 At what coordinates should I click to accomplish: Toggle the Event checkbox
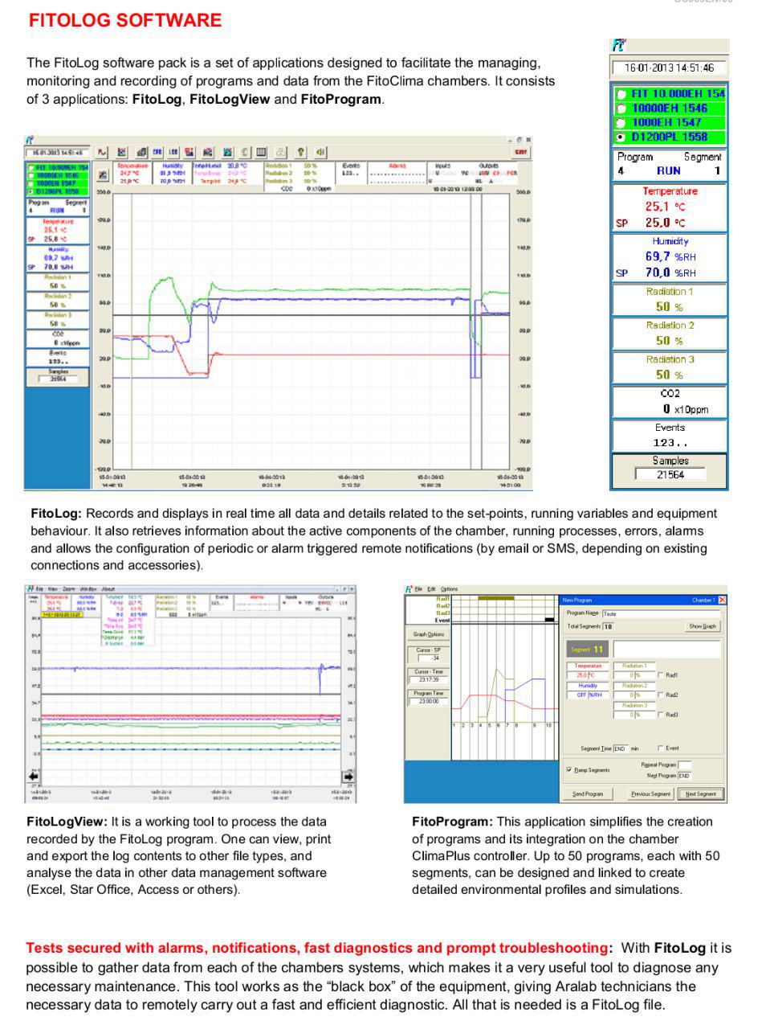[661, 748]
